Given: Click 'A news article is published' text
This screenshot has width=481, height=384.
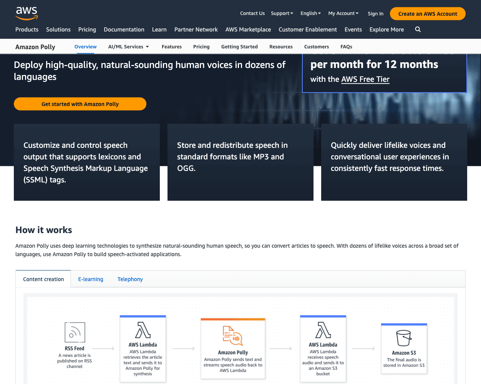Looking at the screenshot, I should click(75, 361).
